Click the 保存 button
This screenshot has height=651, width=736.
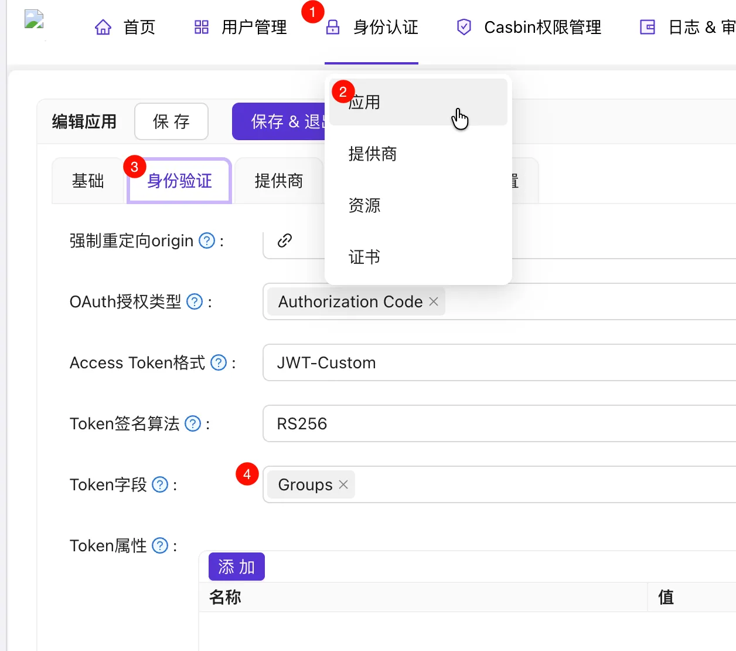click(x=171, y=121)
